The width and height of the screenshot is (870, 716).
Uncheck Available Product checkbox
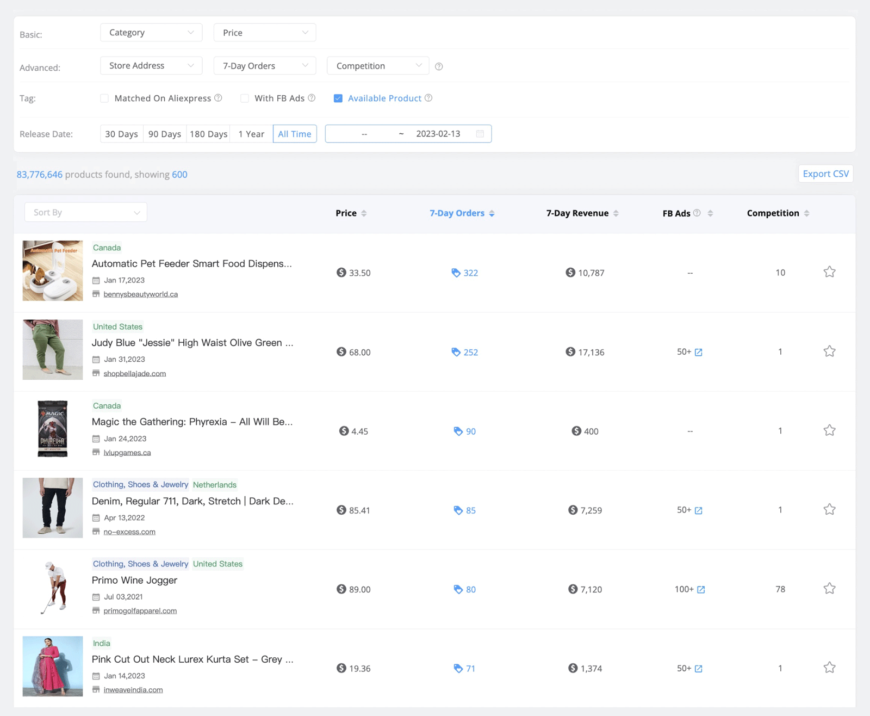338,98
